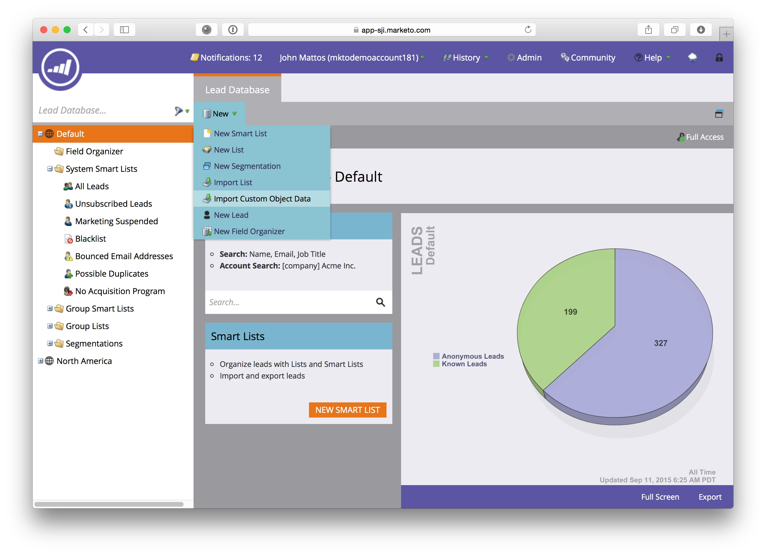Viewport: 766px width, 555px height.
Task: Click the lock icon in top bar
Action: (x=719, y=58)
